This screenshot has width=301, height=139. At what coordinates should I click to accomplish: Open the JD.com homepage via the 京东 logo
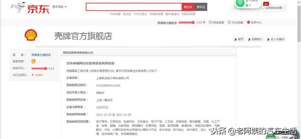pyautogui.click(x=30, y=8)
